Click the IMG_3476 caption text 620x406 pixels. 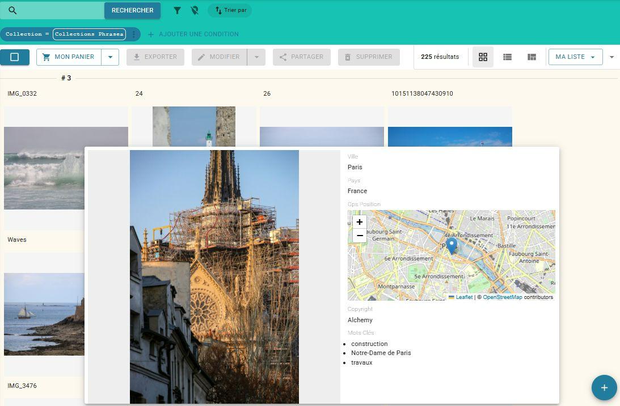pyautogui.click(x=22, y=386)
